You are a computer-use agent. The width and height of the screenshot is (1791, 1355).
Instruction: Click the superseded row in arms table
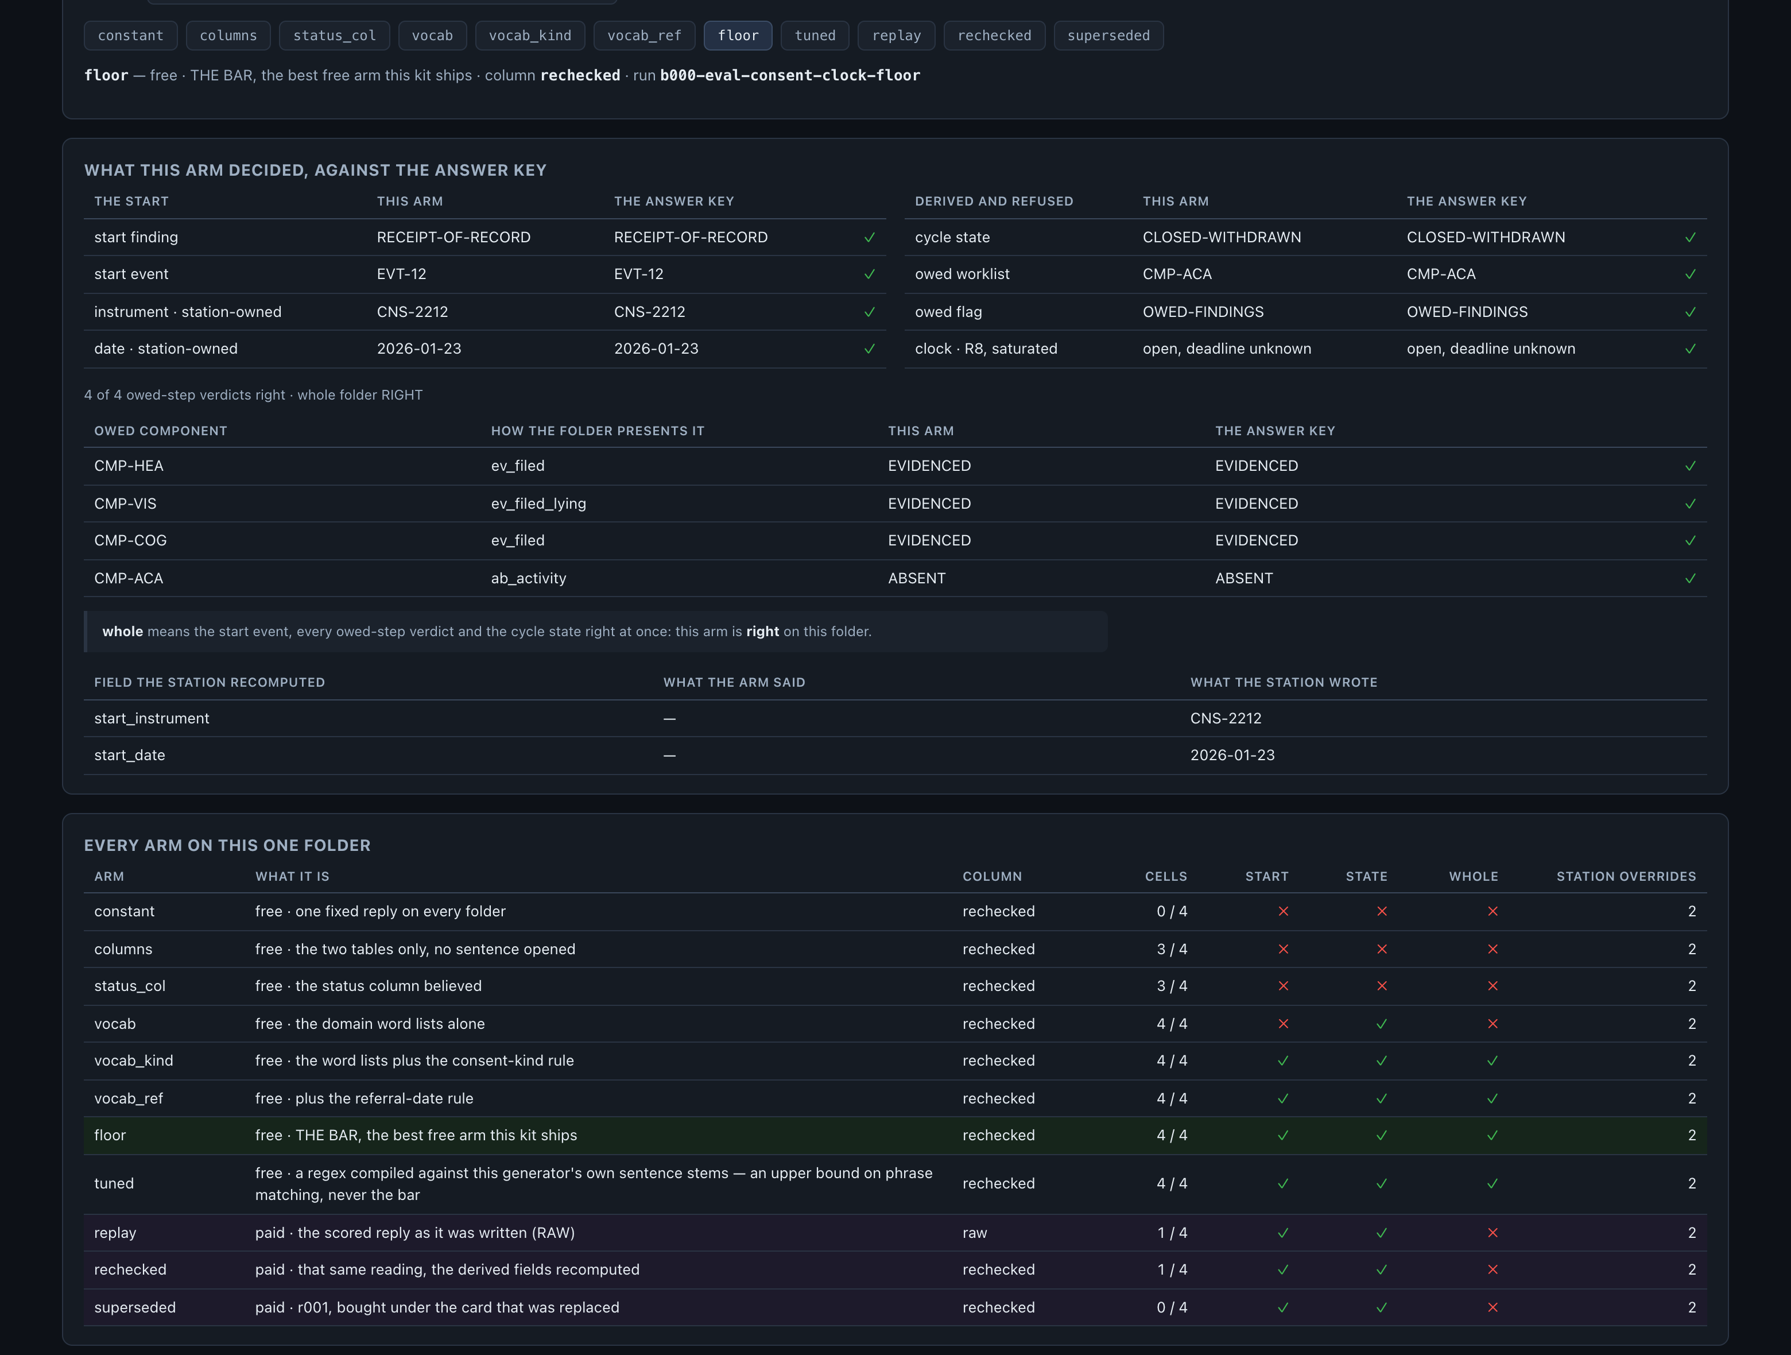pos(895,1307)
